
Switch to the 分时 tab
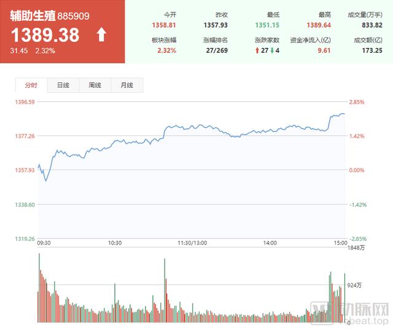[31, 85]
